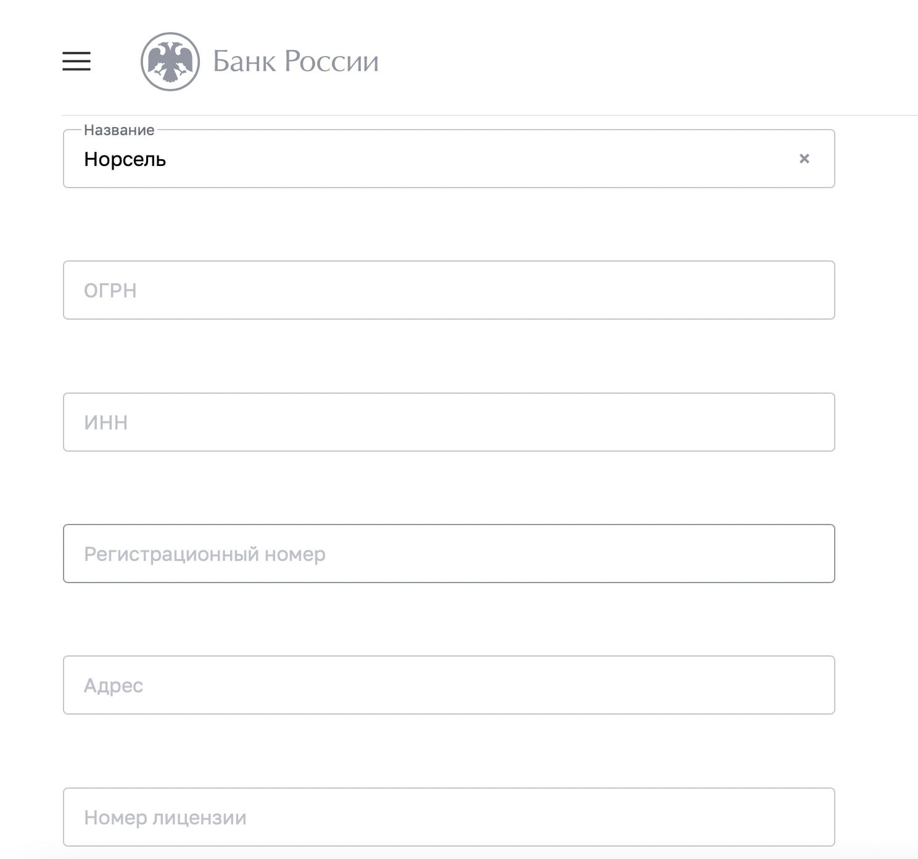
Task: Focus the Название field containing Норсель
Action: pos(449,159)
